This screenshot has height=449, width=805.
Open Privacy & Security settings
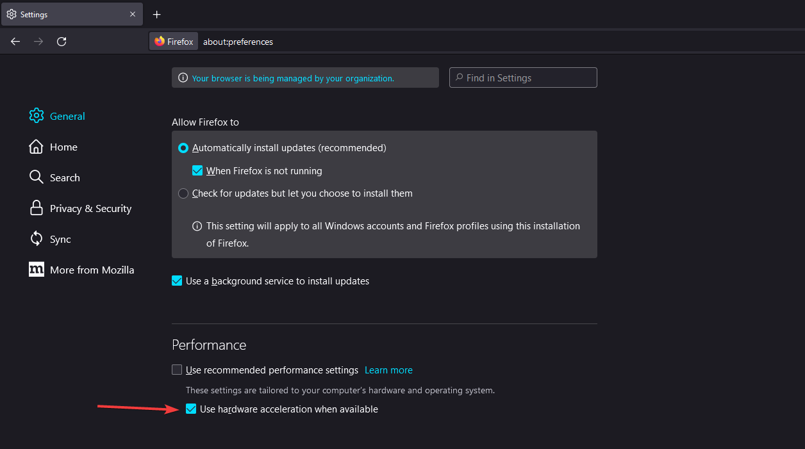80,208
